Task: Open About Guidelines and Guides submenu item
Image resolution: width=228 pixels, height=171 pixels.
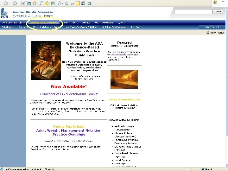Action: point(46,27)
